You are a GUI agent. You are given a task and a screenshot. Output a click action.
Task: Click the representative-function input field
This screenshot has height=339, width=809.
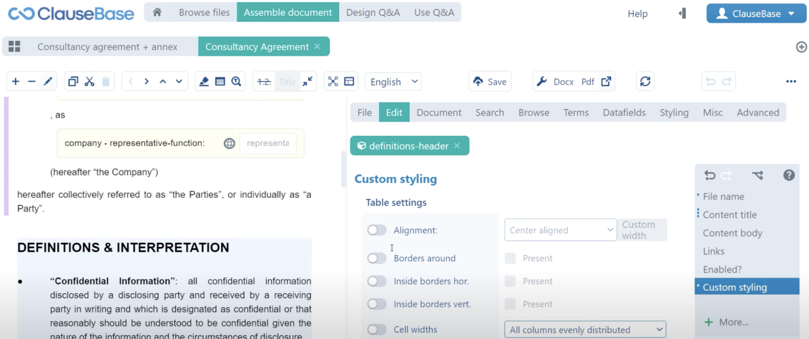268,143
